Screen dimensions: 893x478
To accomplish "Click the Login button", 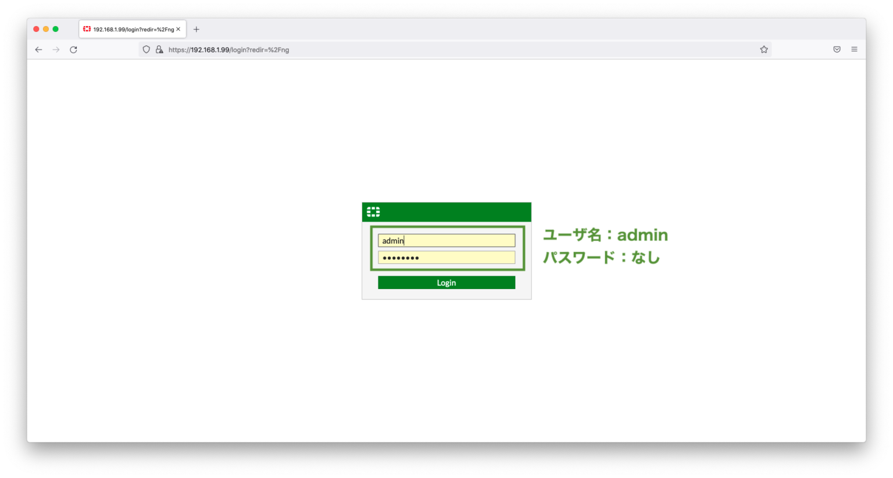I will click(446, 283).
